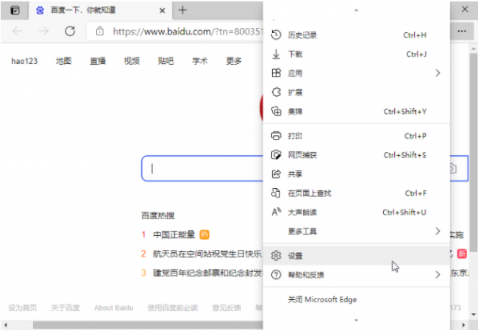
Task: Open hot search 中国正能量
Action: [x=174, y=234]
